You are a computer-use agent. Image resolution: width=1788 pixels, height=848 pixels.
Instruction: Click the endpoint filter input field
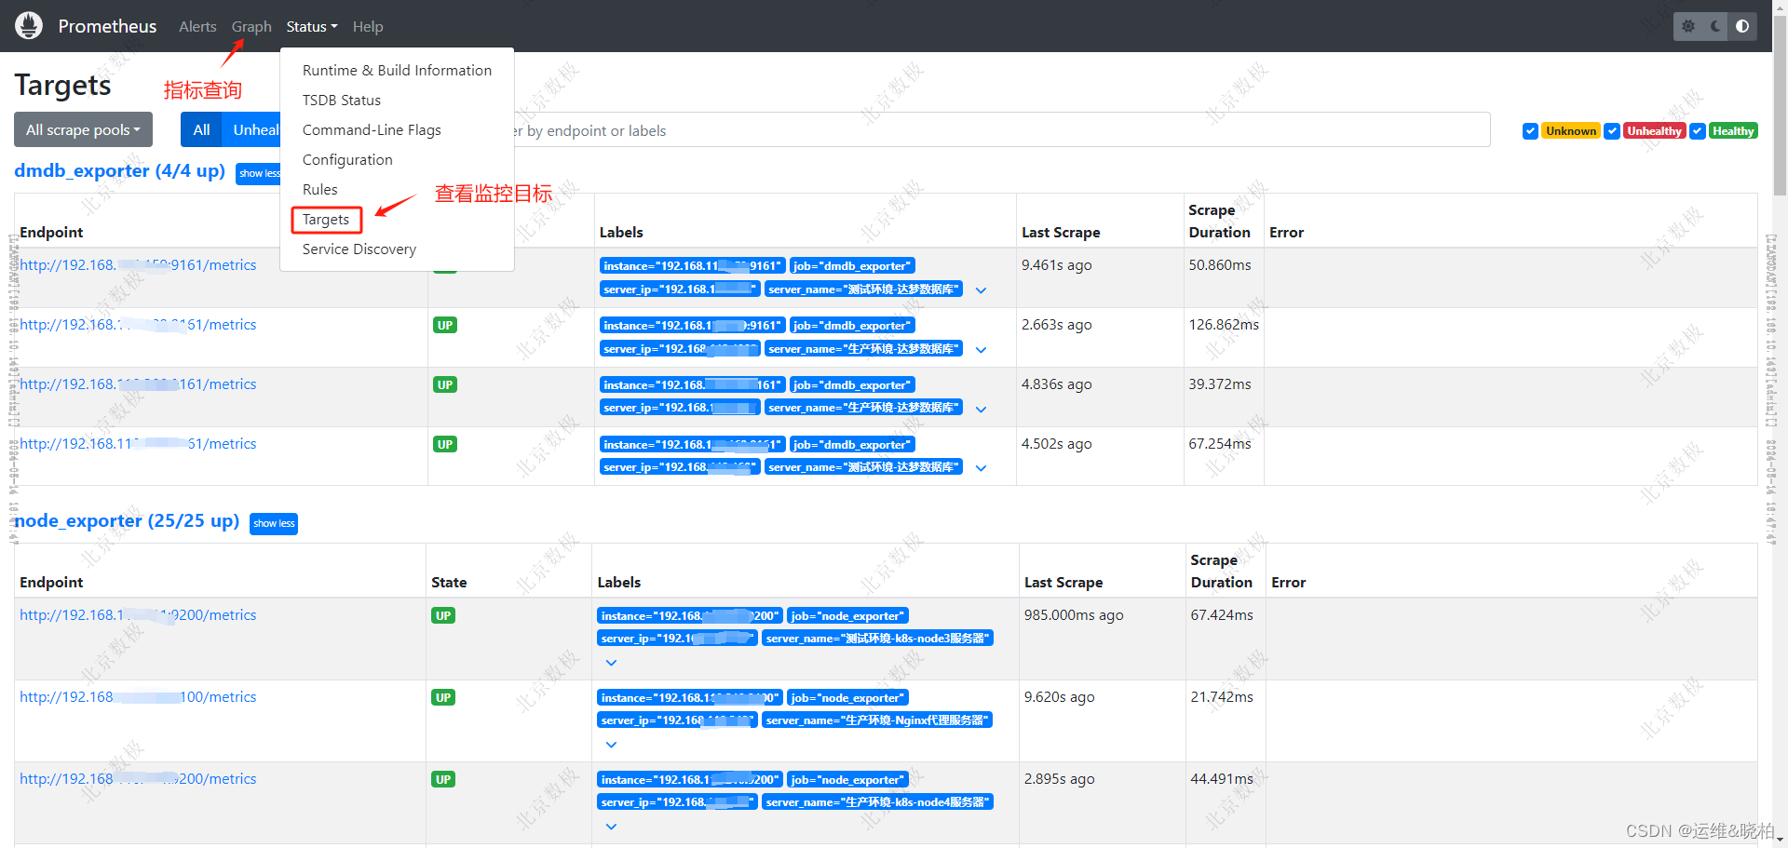click(x=931, y=129)
